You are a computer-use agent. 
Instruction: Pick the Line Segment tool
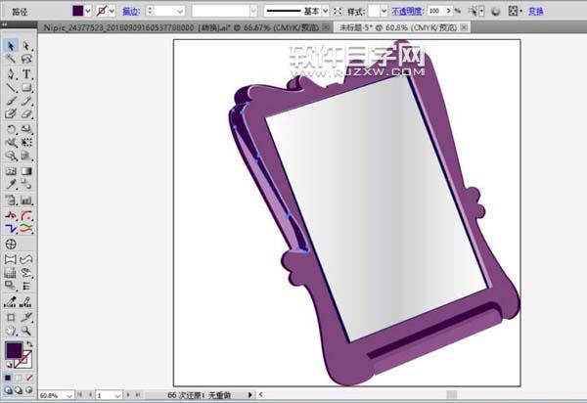11,88
